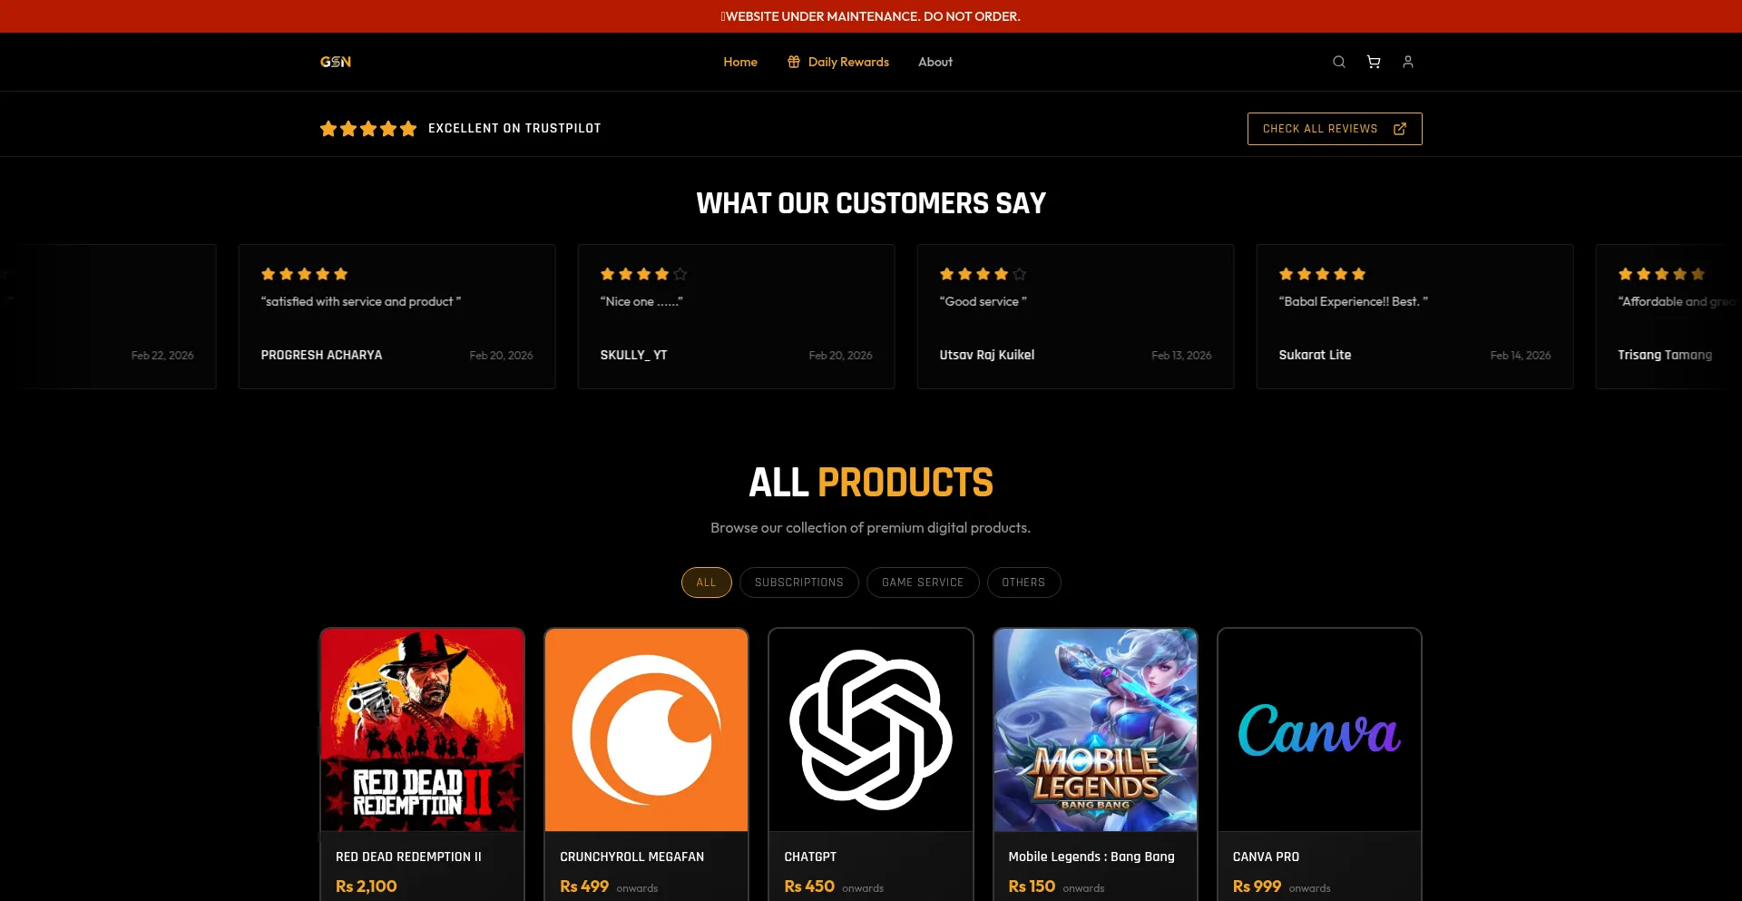Open the Crunchyroll Megafan product image
The image size is (1742, 901).
coord(646,730)
